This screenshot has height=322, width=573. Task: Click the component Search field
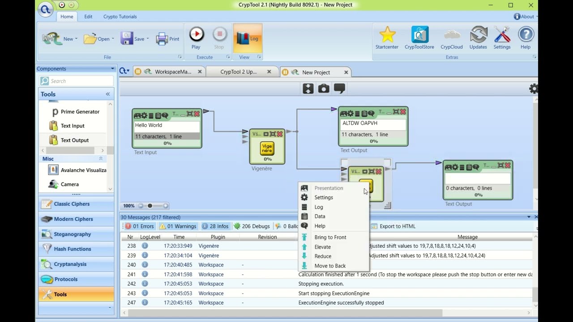pyautogui.click(x=77, y=81)
